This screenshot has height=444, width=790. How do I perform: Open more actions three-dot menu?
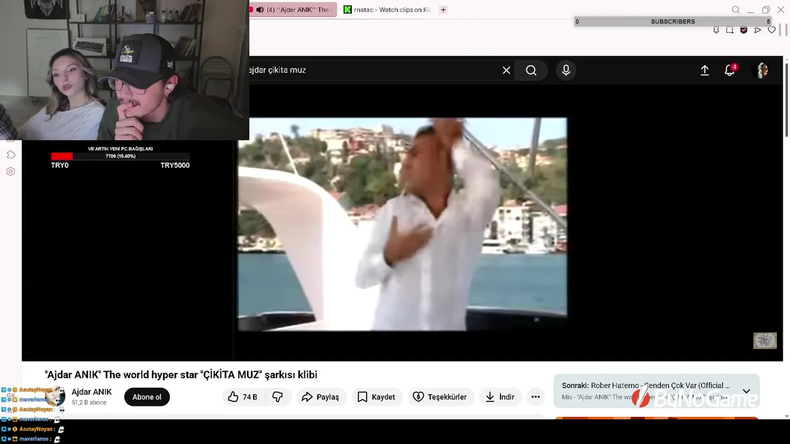[536, 397]
